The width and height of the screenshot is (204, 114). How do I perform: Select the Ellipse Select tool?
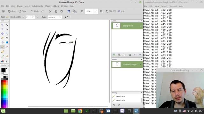pyautogui.click(x=2, y=34)
